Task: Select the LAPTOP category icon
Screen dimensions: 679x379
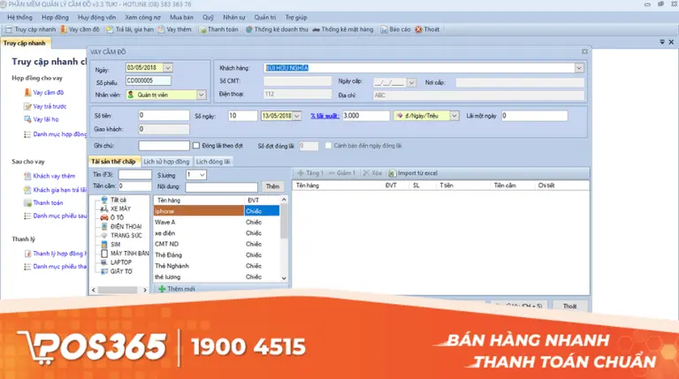Action: pyautogui.click(x=104, y=262)
